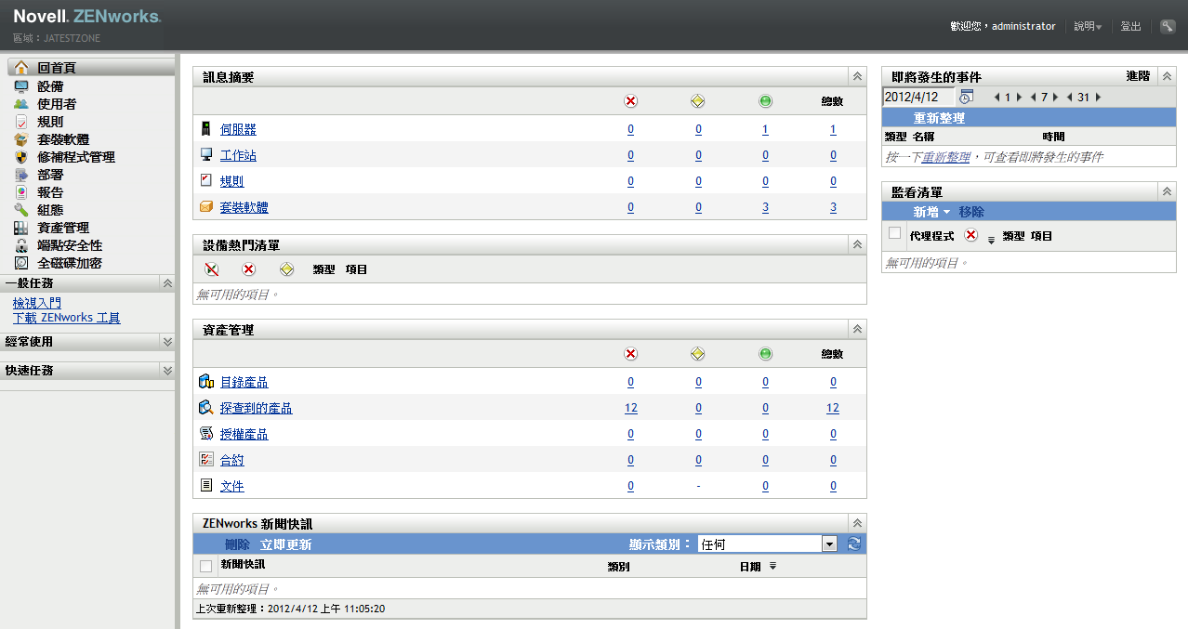The image size is (1188, 629).
Task: Open 使用者 users section
Action: [57, 104]
